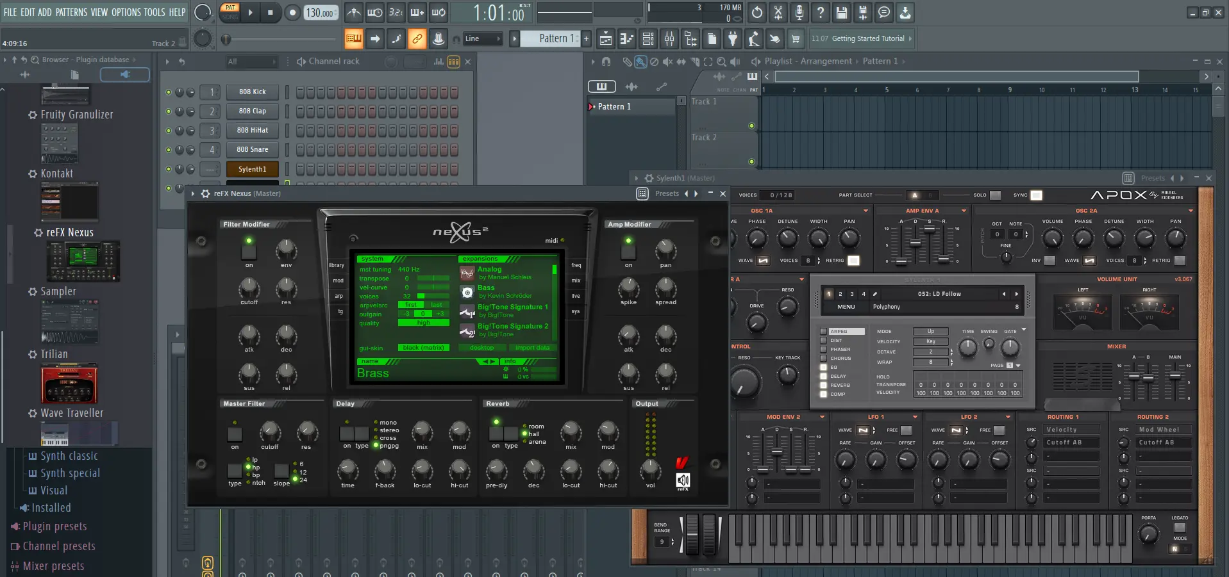Open the TOOLS menu
The image size is (1229, 577).
pos(155,12)
